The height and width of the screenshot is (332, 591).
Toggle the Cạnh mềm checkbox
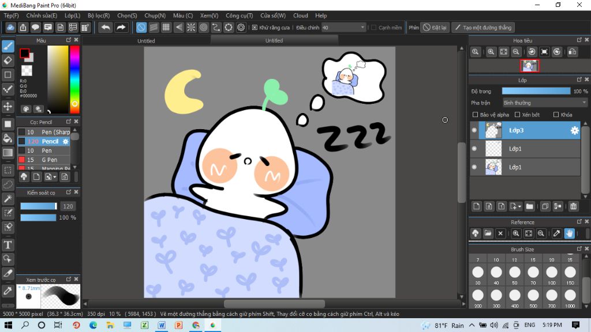coord(374,28)
